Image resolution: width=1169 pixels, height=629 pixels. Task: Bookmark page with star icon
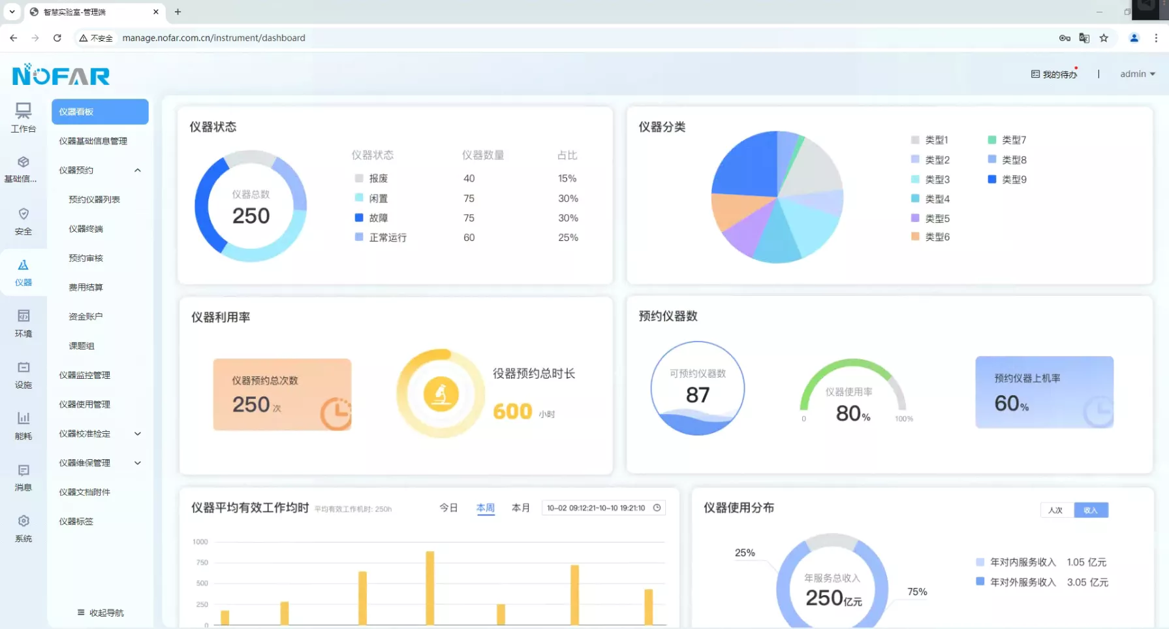(1104, 38)
